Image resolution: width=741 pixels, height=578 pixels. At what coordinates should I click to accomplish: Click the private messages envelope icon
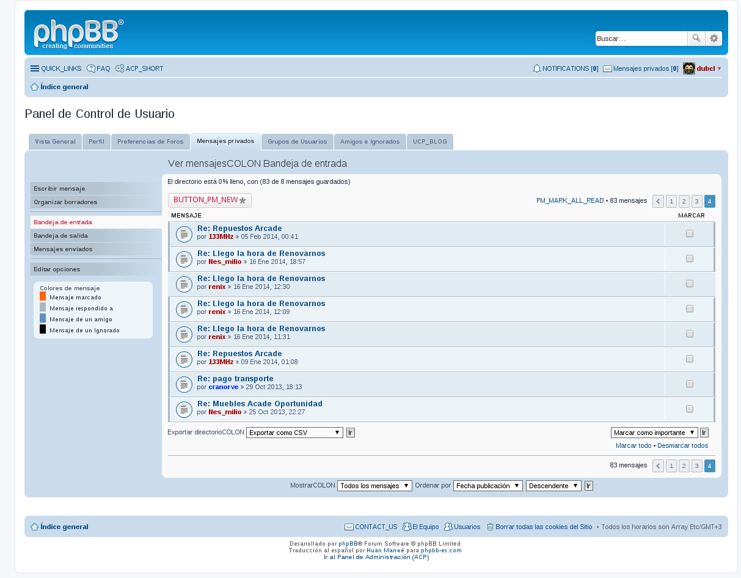607,69
